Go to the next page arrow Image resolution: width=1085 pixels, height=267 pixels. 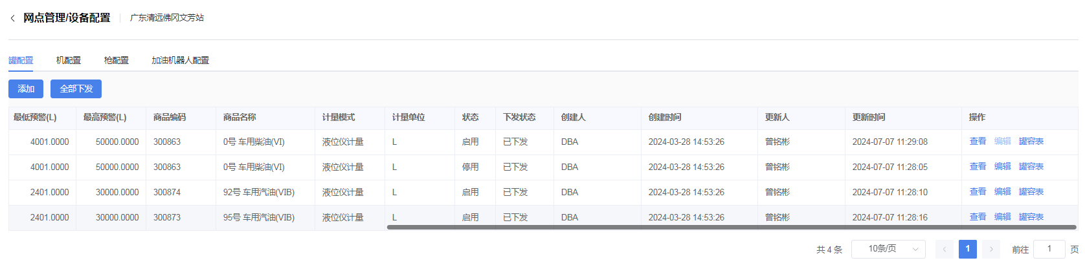(x=990, y=250)
